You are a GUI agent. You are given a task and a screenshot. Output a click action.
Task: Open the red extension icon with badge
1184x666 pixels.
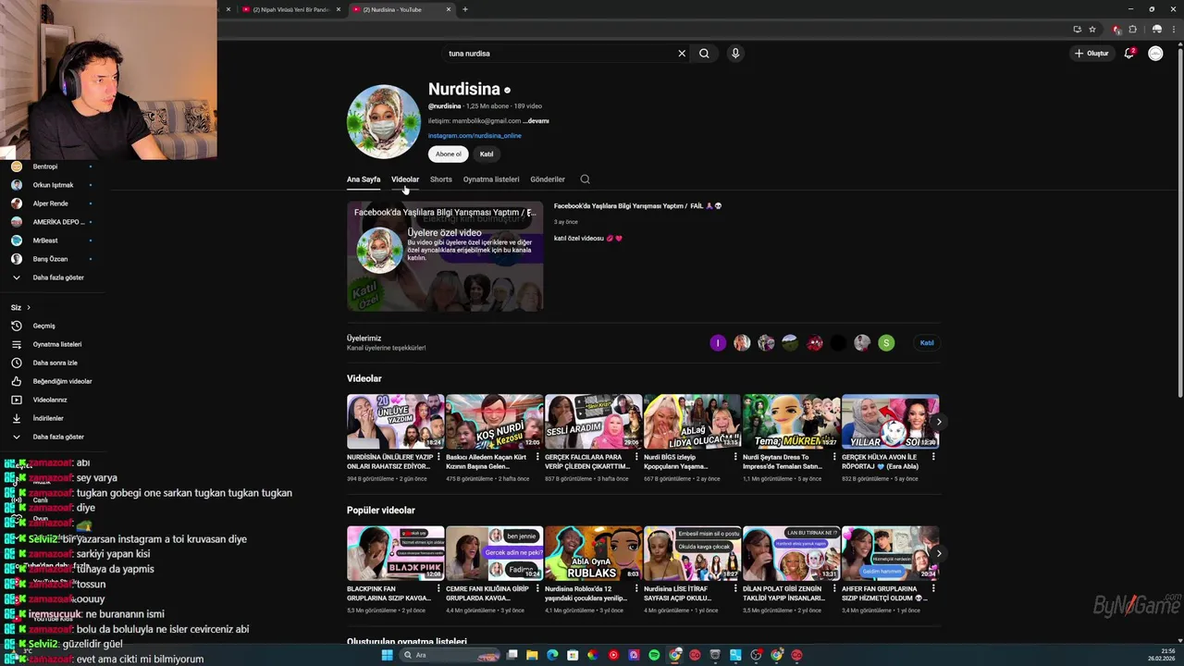click(1116, 29)
